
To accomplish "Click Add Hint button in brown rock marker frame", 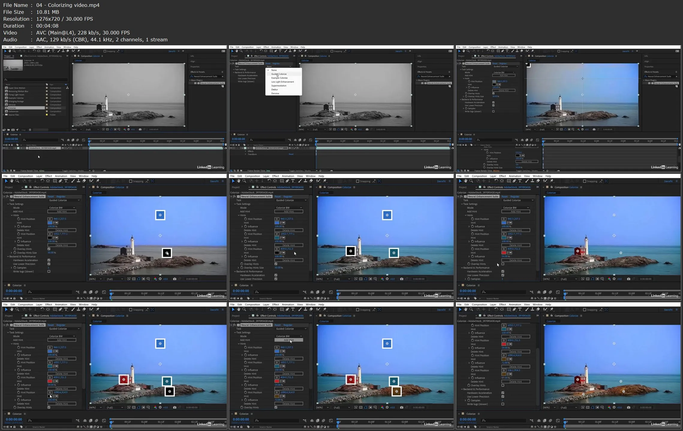I will [x=289, y=340].
